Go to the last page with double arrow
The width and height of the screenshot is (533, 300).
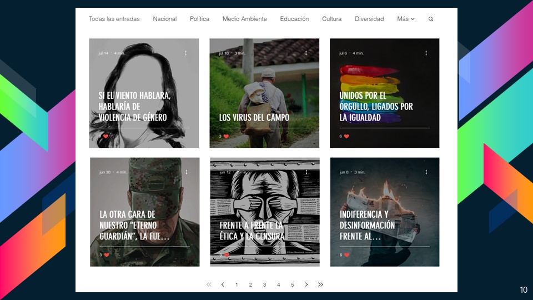tap(320, 284)
